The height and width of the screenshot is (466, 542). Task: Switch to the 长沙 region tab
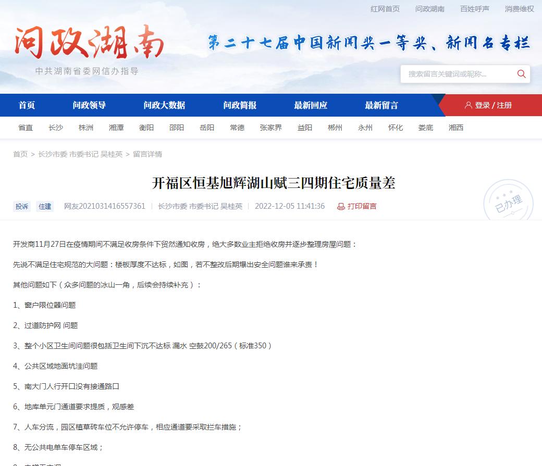pyautogui.click(x=56, y=128)
